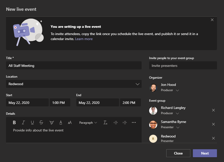Open the Location dropdown showing Redwood
224x162 pixels.
pyautogui.click(x=137, y=84)
